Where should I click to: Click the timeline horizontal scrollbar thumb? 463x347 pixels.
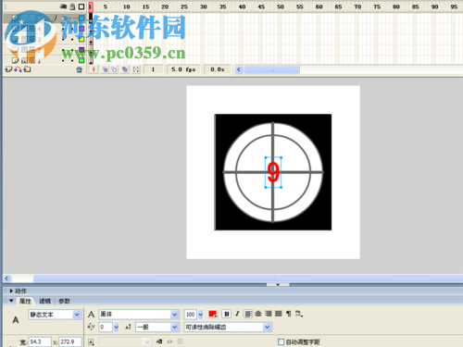(272, 69)
